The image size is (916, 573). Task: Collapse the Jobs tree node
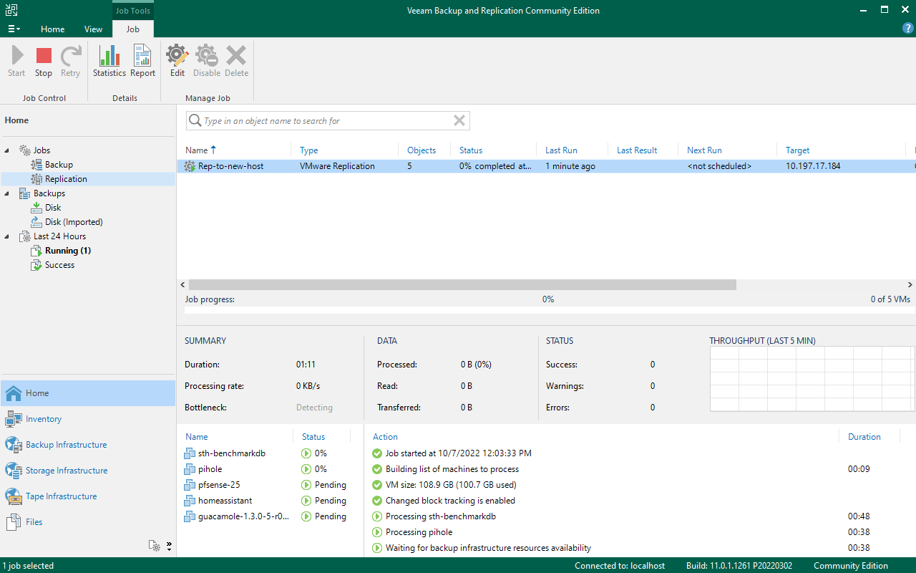click(8, 150)
